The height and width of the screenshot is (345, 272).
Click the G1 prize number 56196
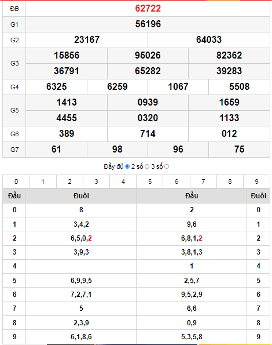(x=148, y=24)
